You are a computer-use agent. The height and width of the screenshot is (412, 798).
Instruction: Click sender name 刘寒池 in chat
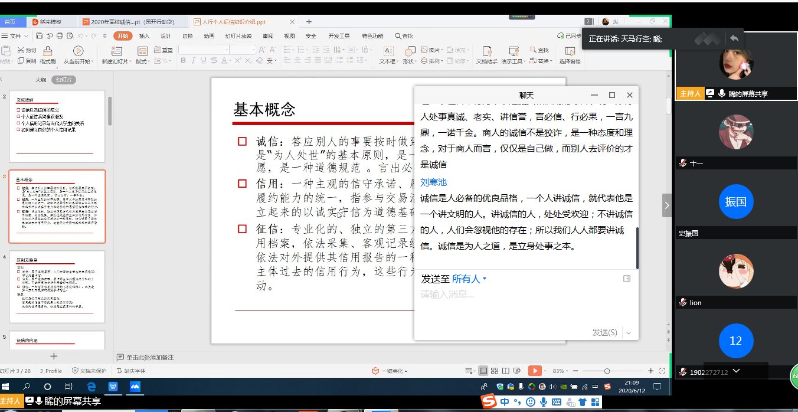click(x=433, y=182)
